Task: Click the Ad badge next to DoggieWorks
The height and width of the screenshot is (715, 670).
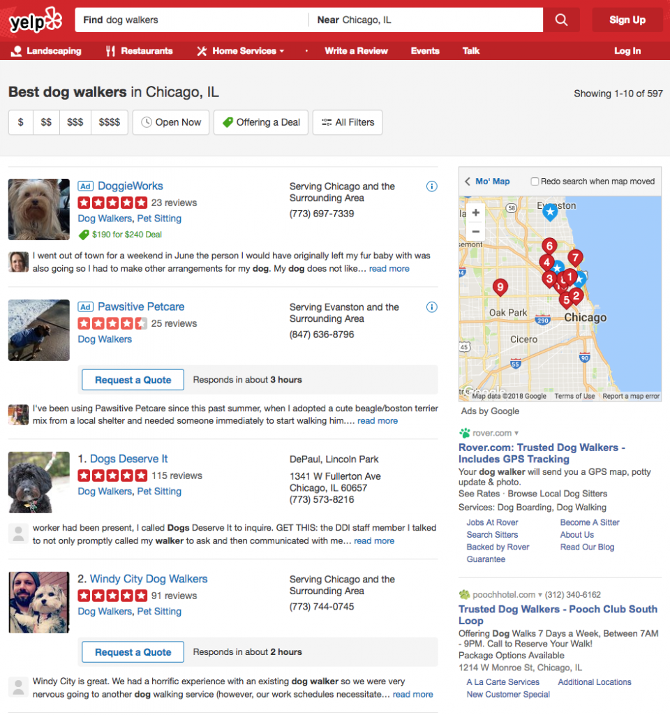Action: pyautogui.click(x=85, y=186)
